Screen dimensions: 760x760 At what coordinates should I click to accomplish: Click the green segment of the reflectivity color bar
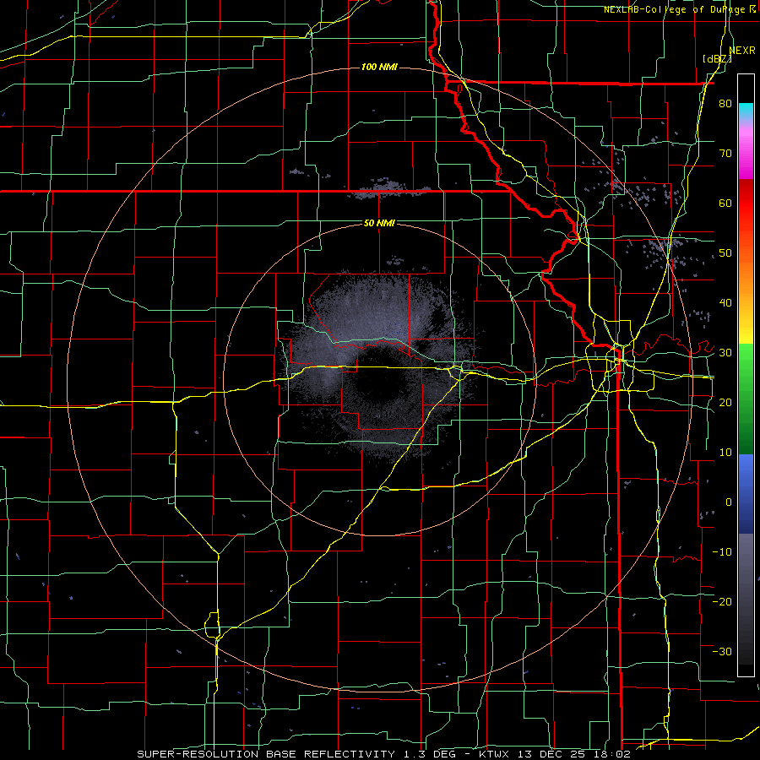(746, 400)
